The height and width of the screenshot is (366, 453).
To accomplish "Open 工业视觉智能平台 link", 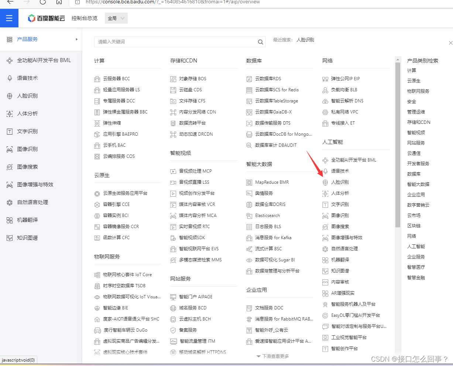I will 349,338.
